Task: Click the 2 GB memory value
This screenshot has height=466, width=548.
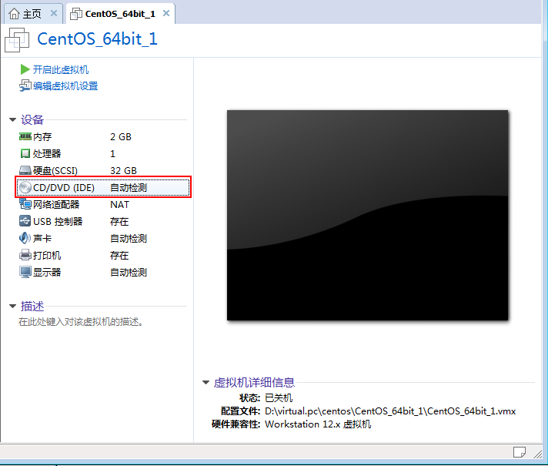Action: pos(121,137)
